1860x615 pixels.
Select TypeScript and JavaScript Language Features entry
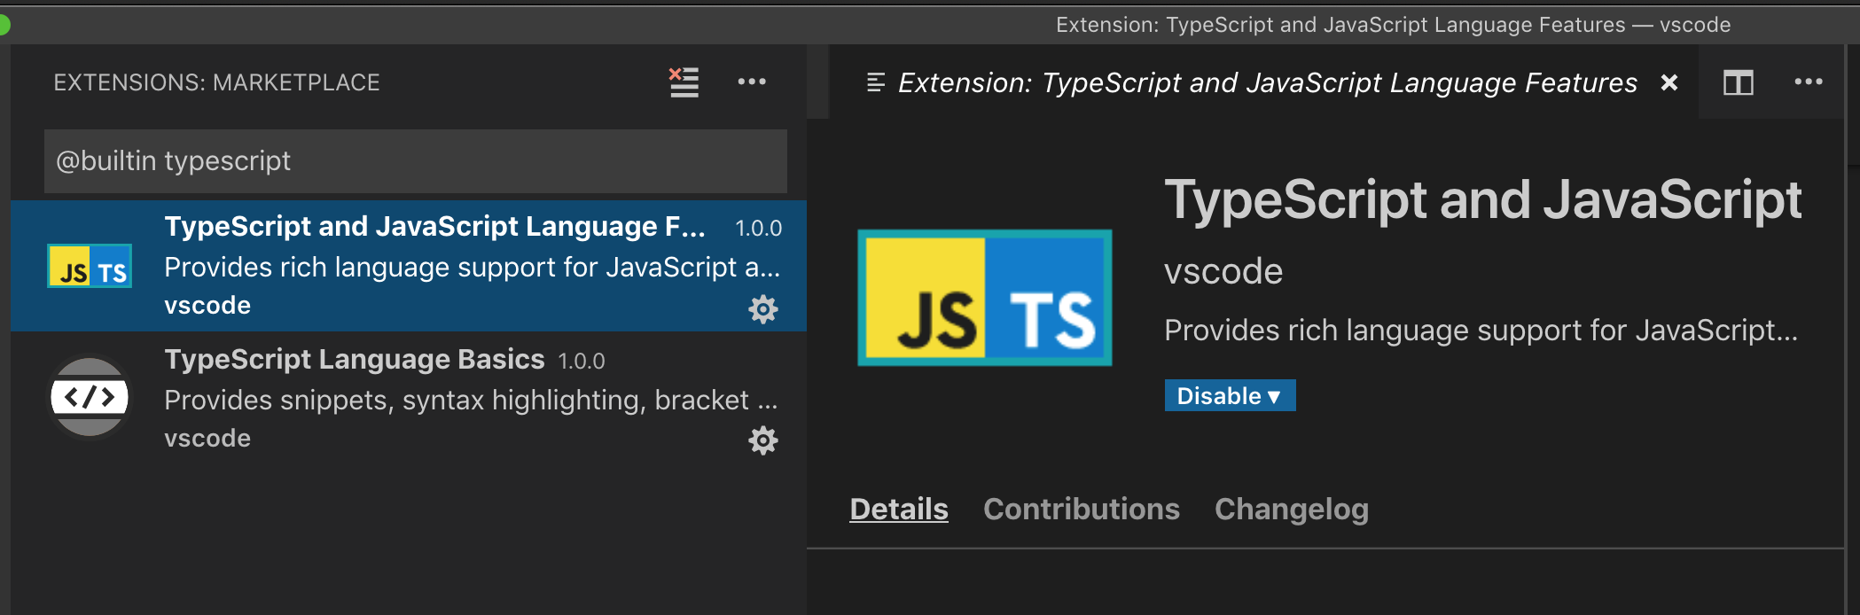click(434, 228)
